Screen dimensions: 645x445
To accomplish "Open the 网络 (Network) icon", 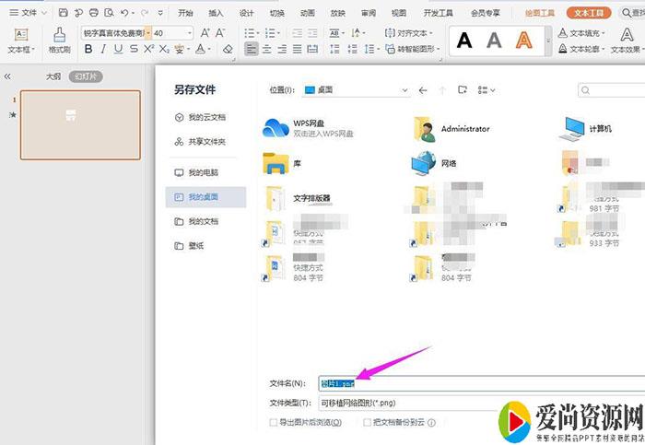I will click(x=425, y=163).
